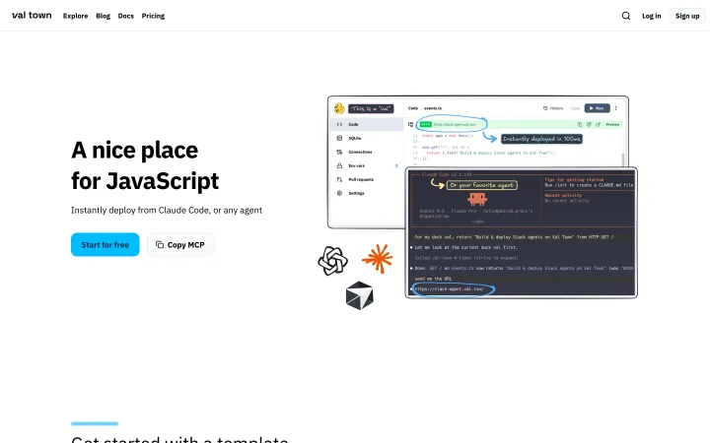Go to the Blog page
Screen dimensions: 710x443
[x=103, y=16]
